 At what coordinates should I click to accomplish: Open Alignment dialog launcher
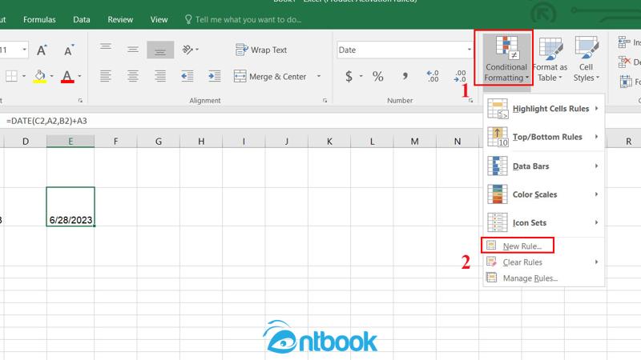[325, 101]
